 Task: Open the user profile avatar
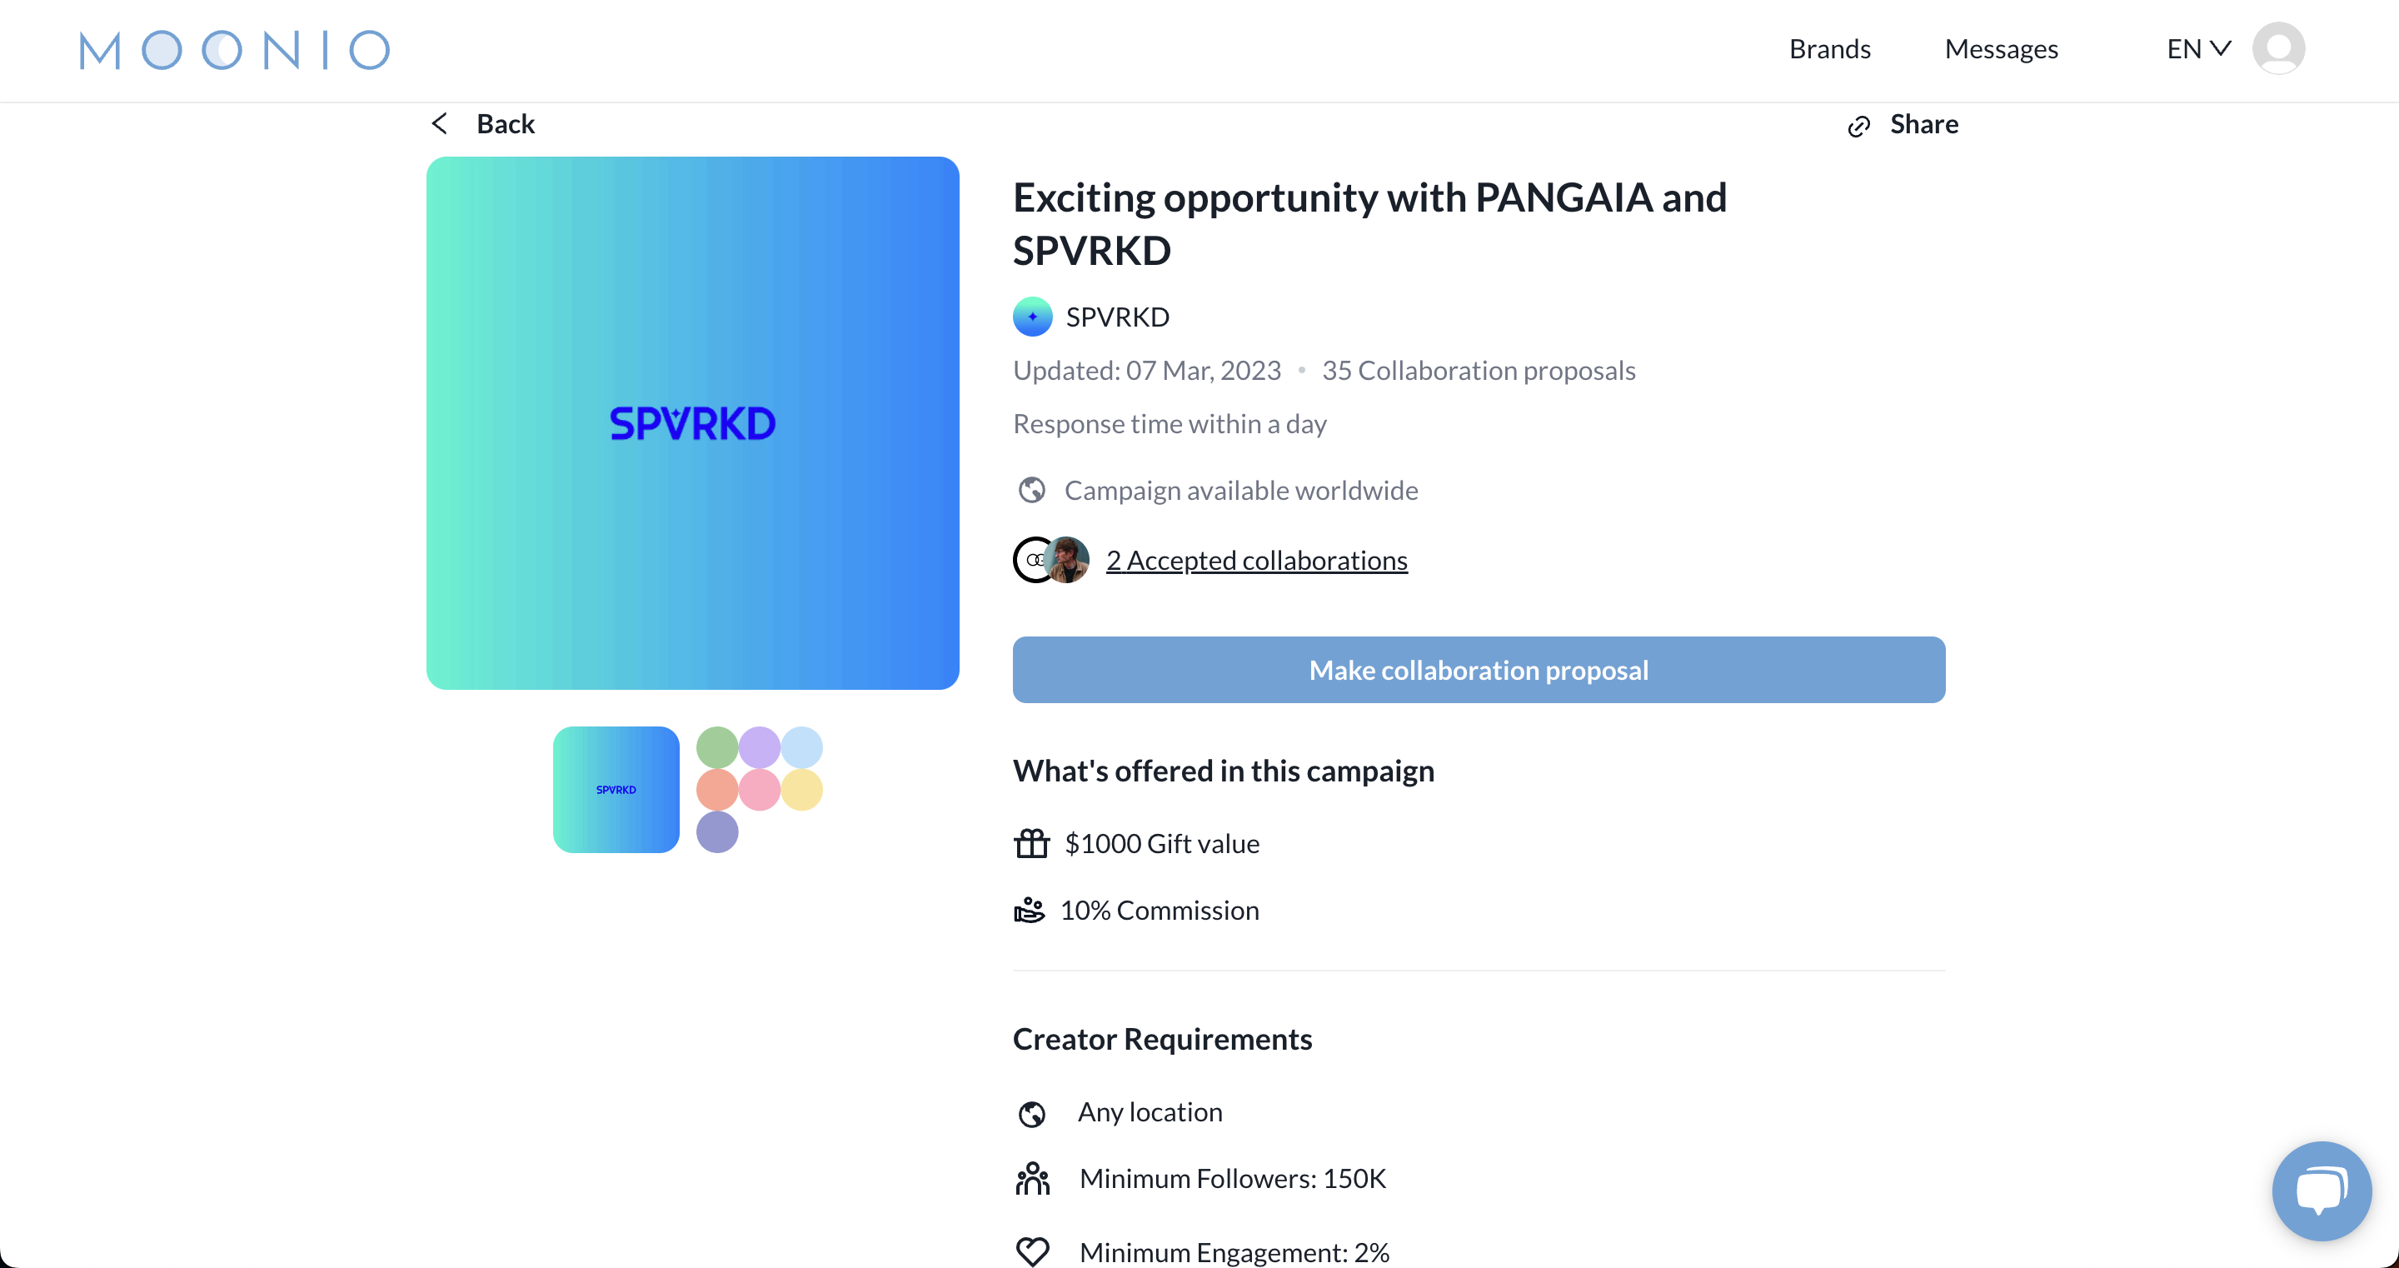tap(2278, 48)
